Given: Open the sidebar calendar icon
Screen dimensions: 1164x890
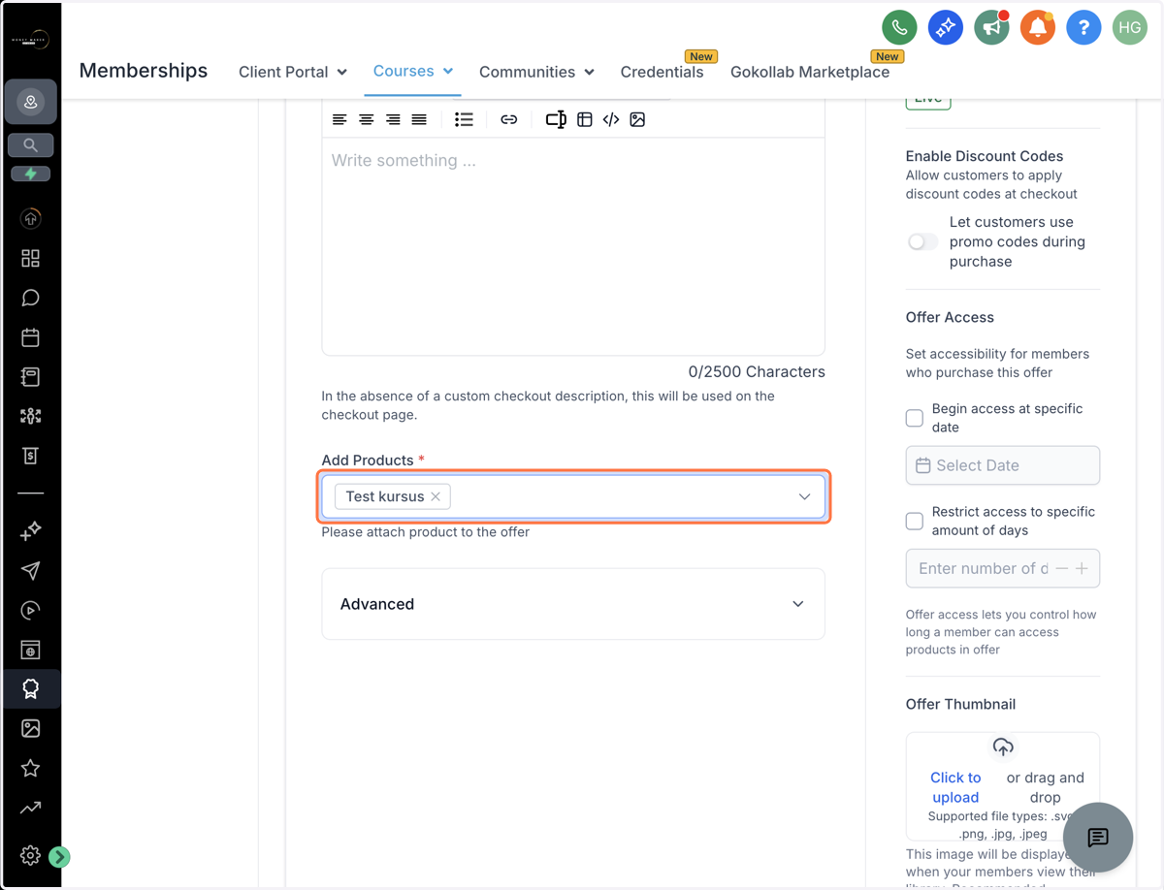Looking at the screenshot, I should click(31, 337).
